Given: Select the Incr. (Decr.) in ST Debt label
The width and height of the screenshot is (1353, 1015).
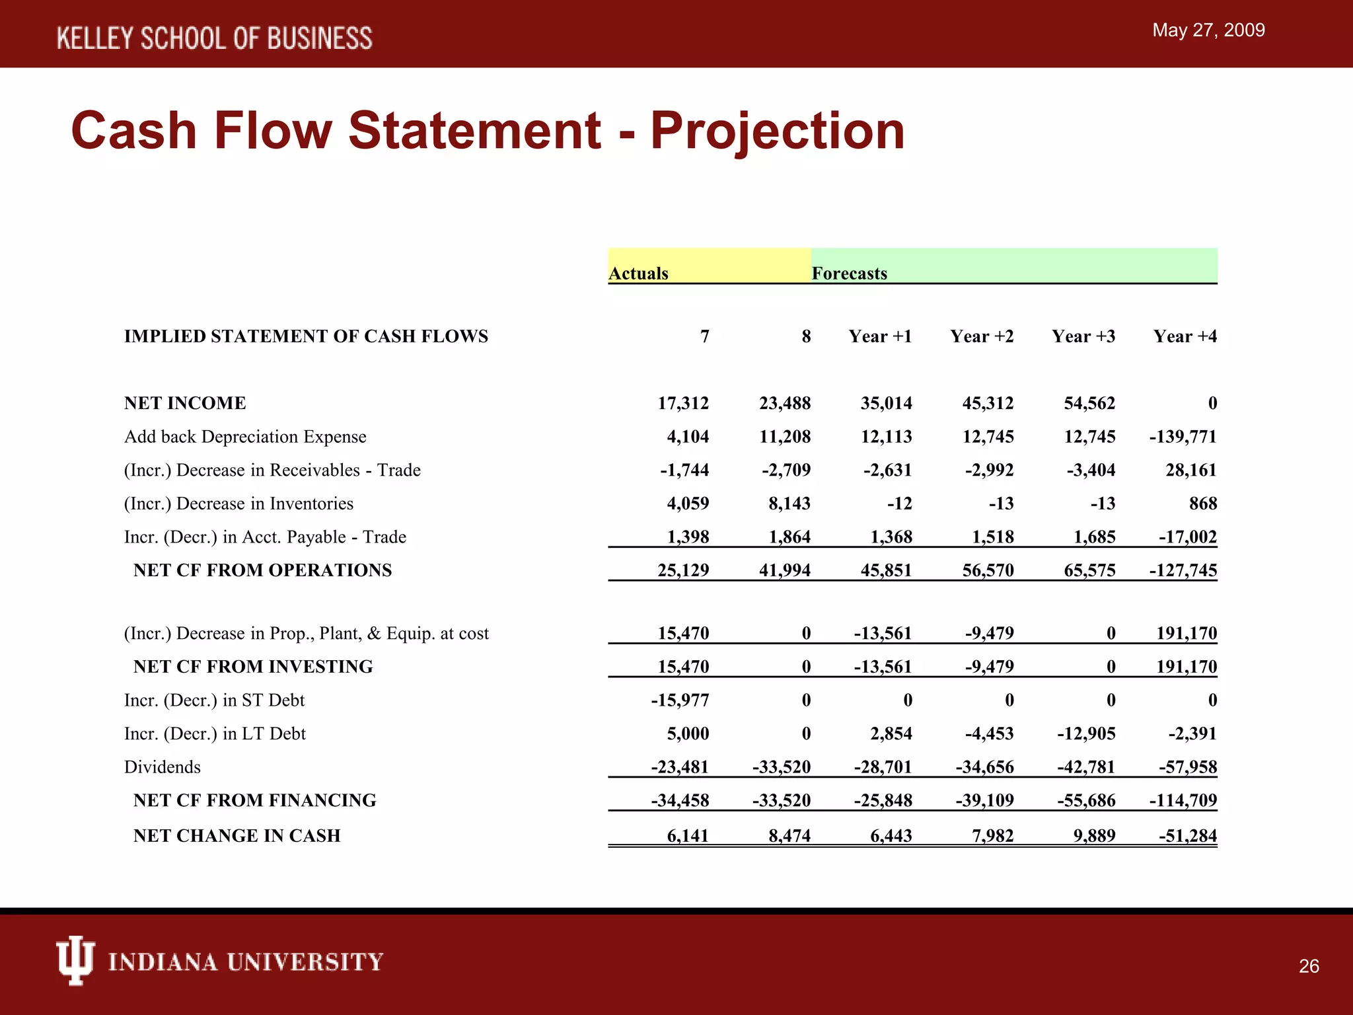Looking at the screenshot, I should [215, 700].
